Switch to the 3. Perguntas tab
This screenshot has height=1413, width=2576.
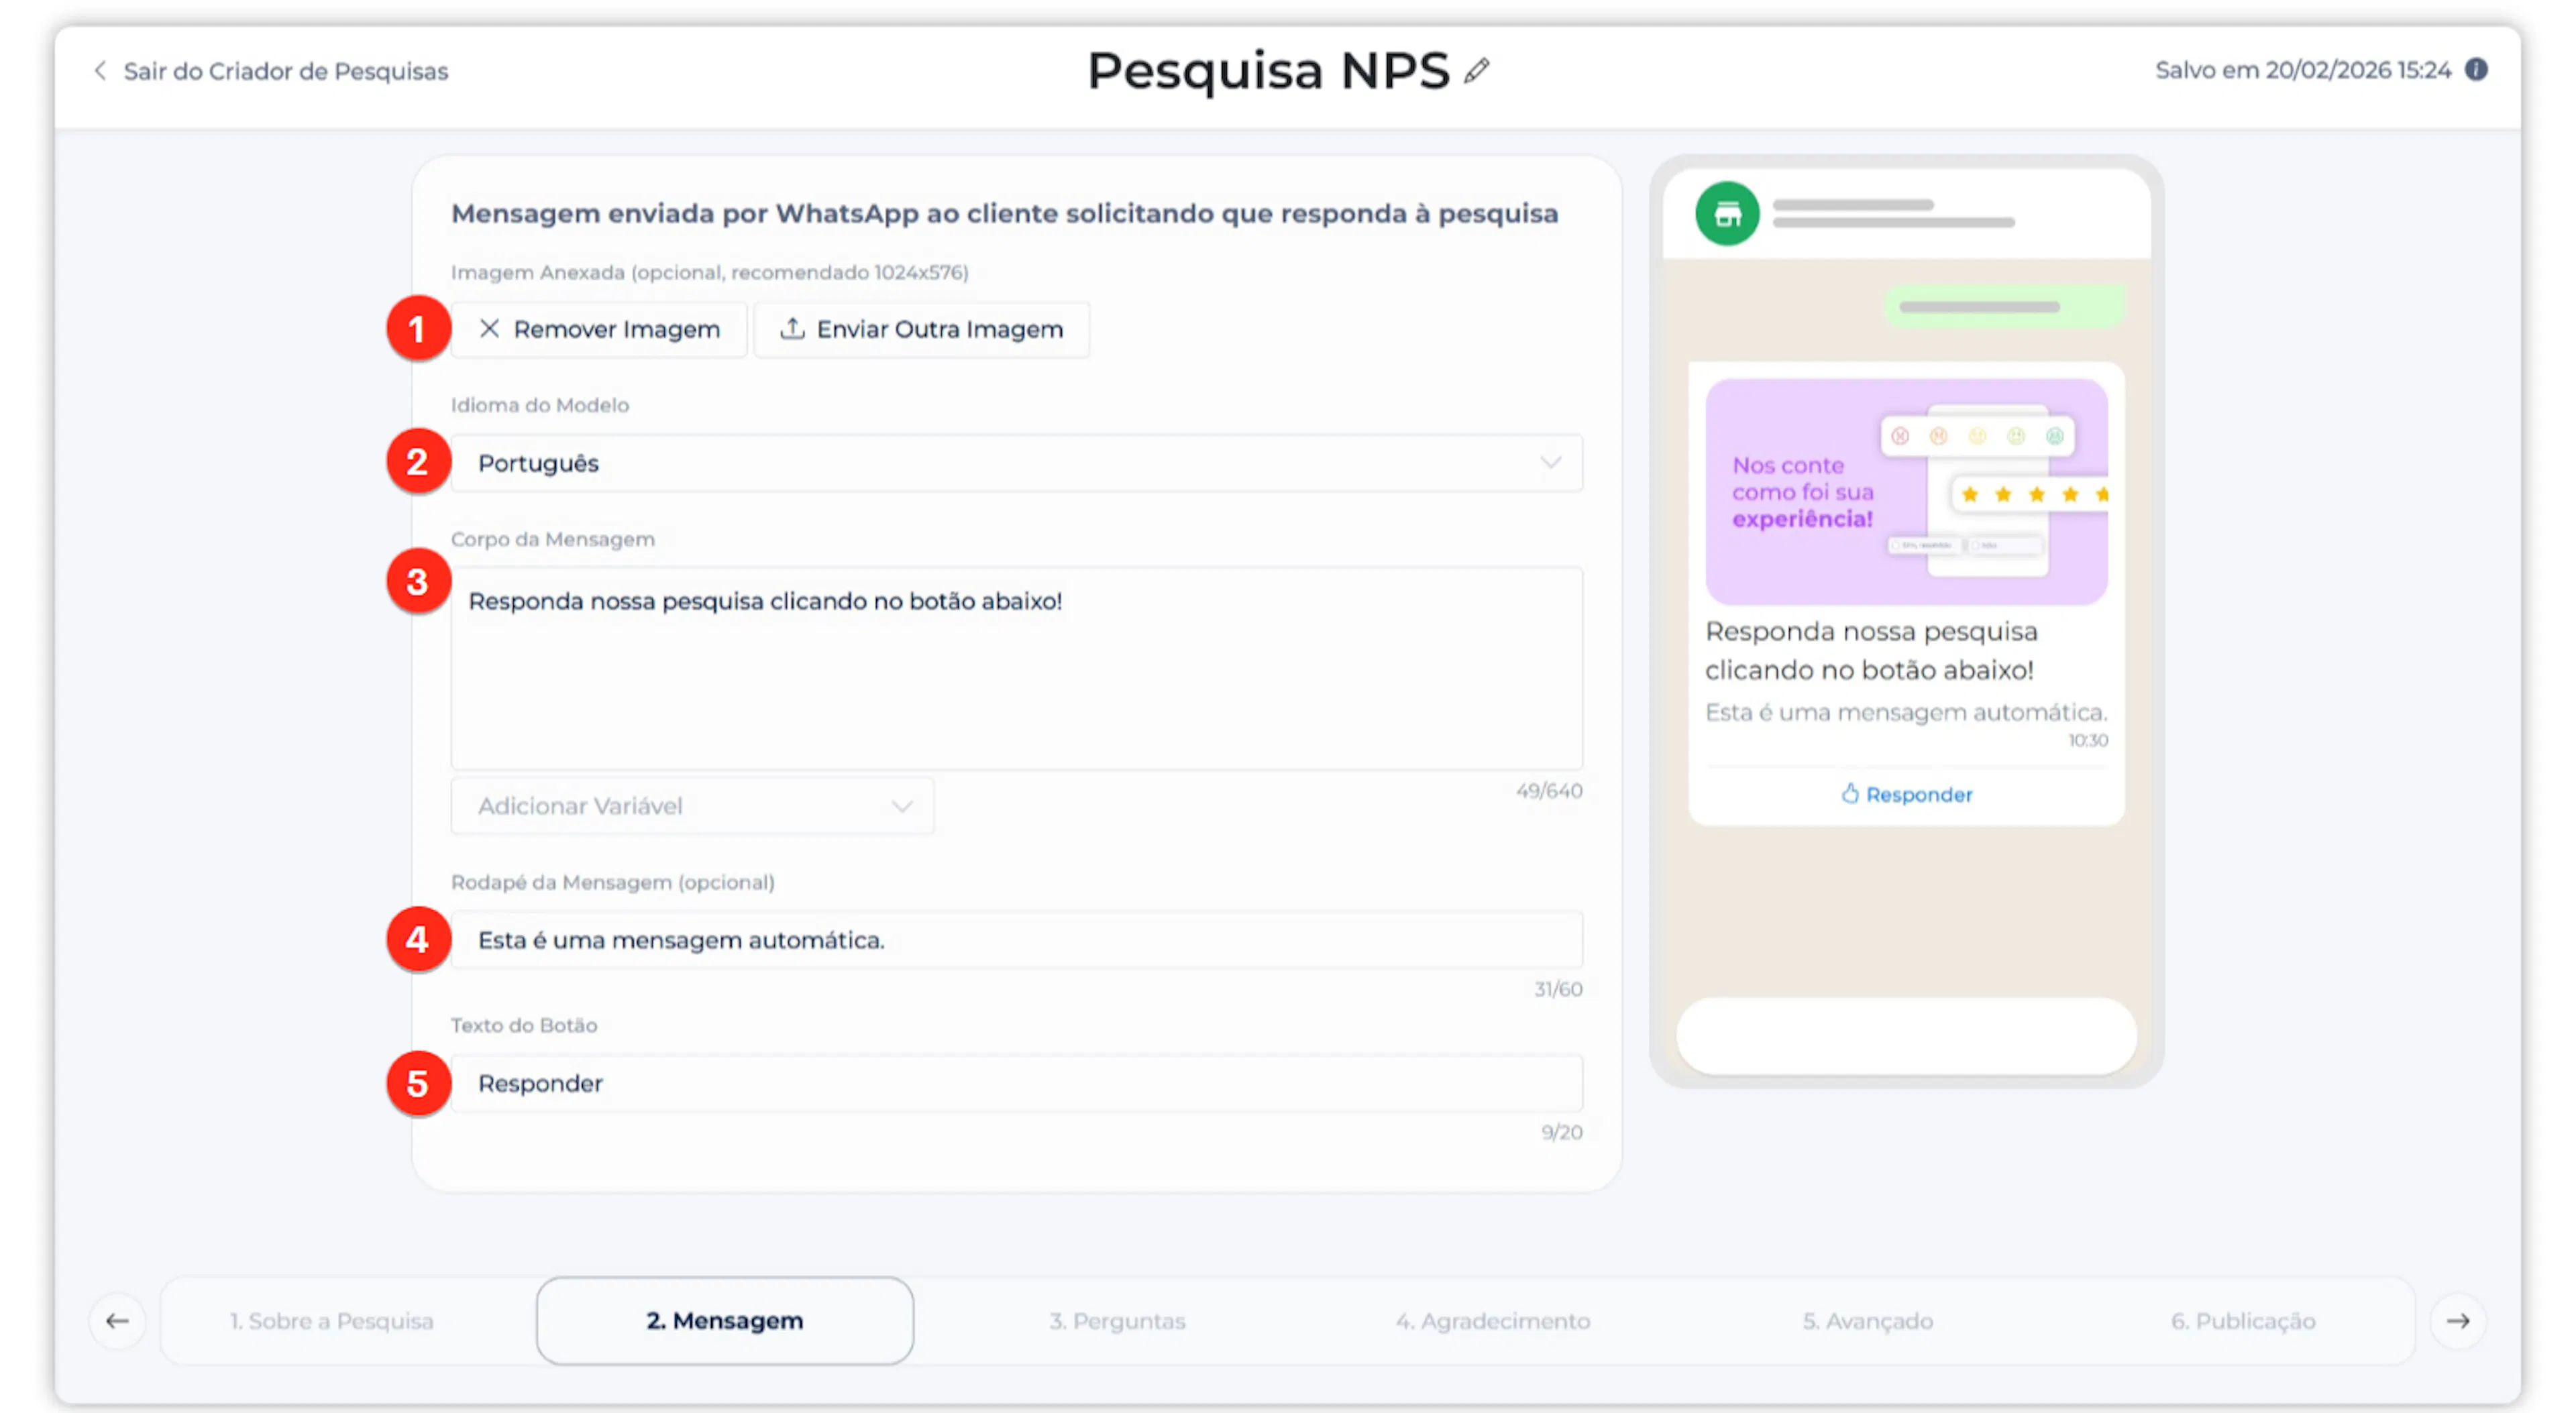pos(1117,1321)
